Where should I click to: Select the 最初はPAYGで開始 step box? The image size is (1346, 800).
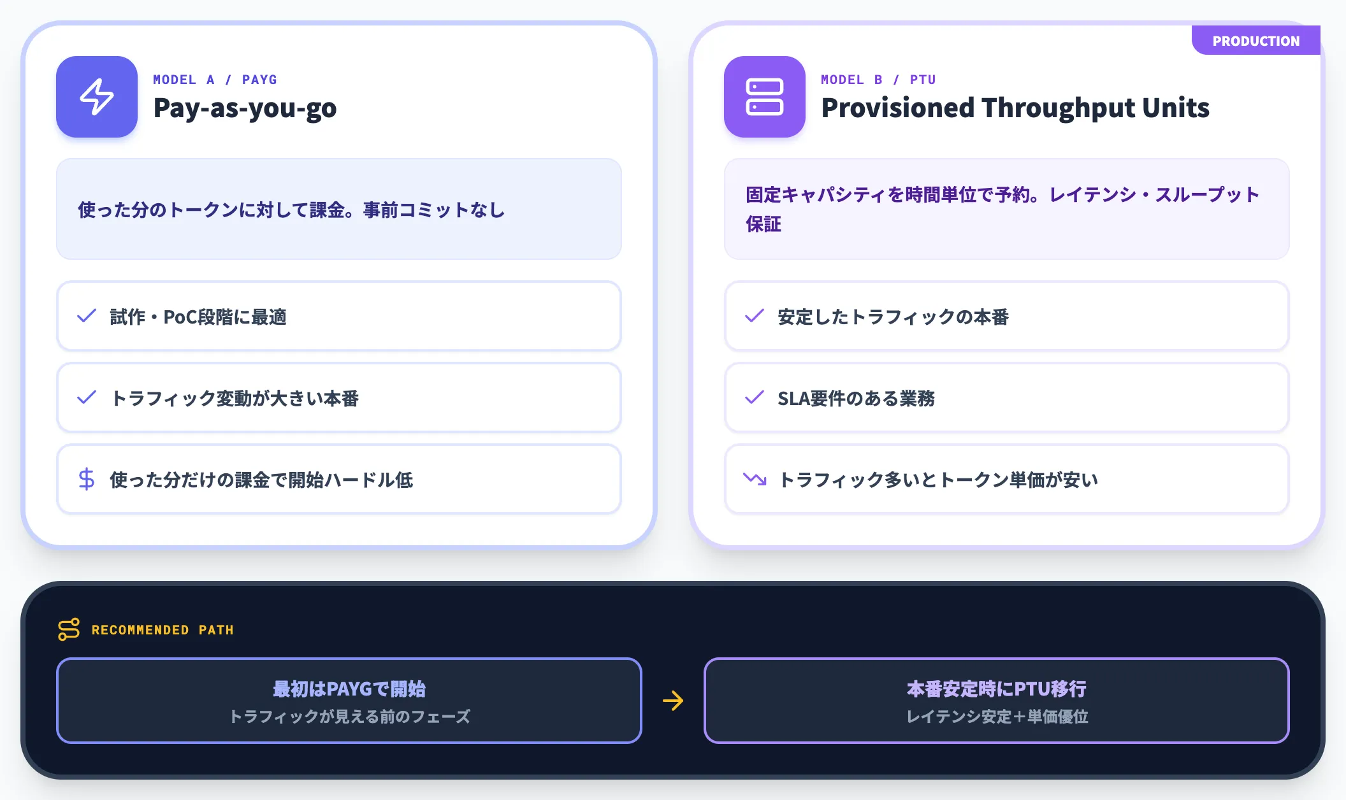349,701
